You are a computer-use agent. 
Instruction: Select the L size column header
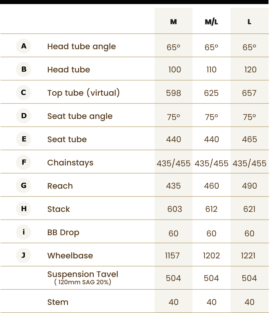tap(249, 21)
